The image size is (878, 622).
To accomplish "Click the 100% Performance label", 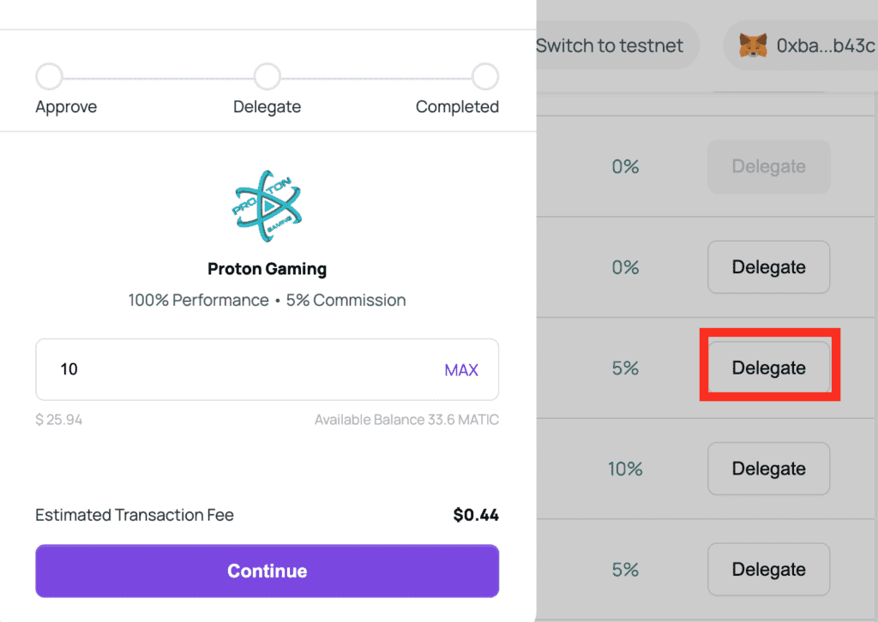I will pyautogui.click(x=198, y=300).
